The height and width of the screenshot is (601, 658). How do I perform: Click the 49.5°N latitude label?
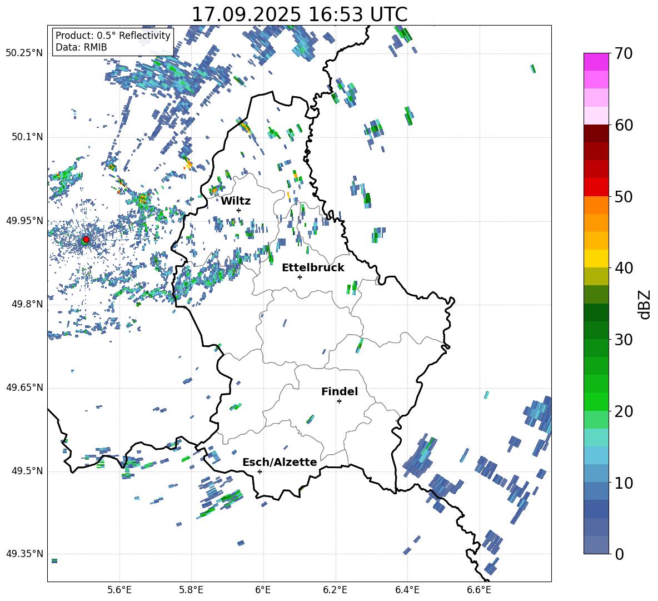[27, 471]
